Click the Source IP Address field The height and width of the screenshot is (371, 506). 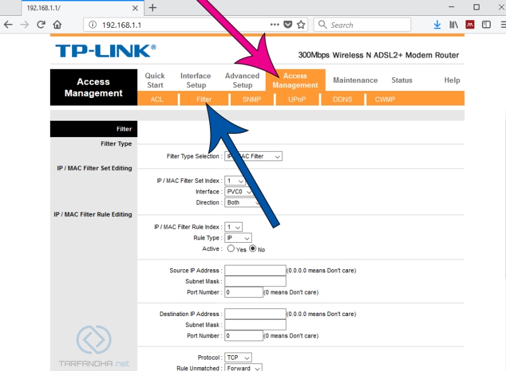256,271
